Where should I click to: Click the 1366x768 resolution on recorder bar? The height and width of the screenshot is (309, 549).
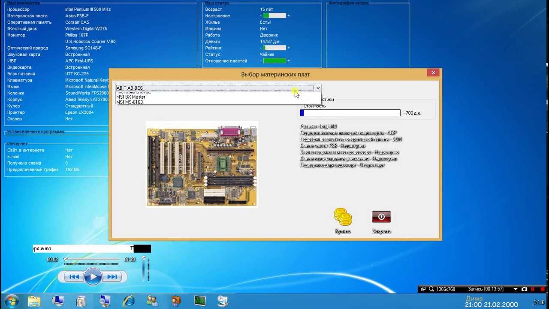coord(446,289)
